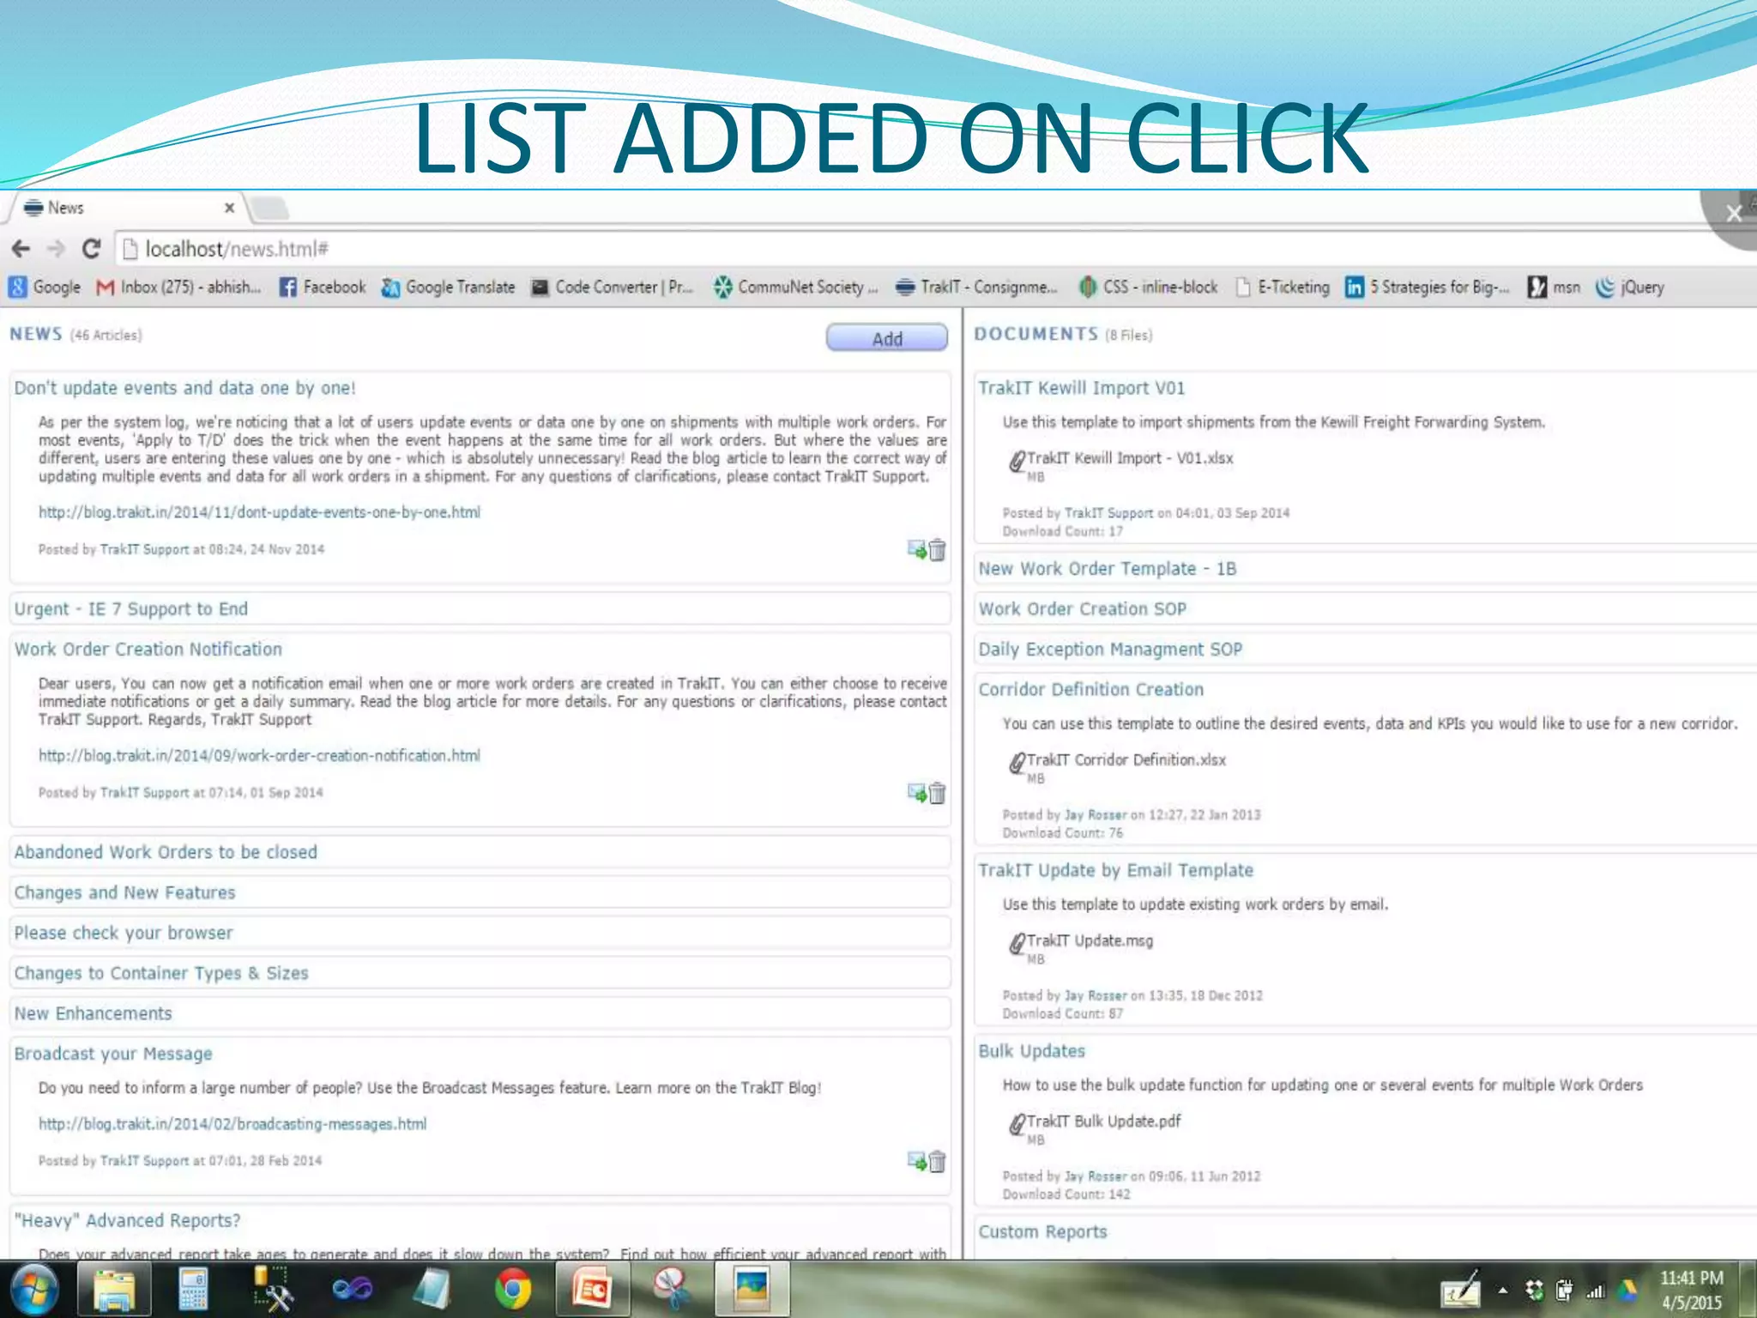Delete the Broadcast your Message article
This screenshot has width=1757, height=1318.
(x=938, y=1162)
